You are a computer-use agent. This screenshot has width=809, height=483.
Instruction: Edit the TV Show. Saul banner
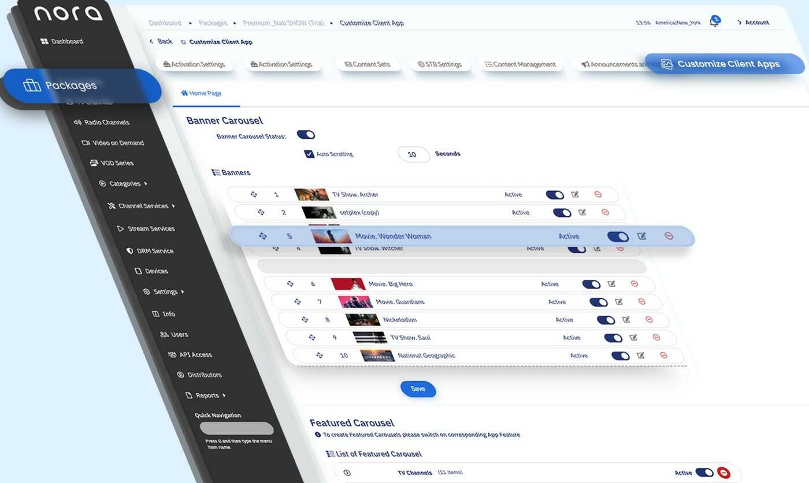[x=633, y=338]
